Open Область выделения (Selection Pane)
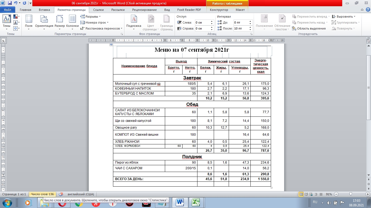Screen dimensions: 371x208 [x=309, y=28]
